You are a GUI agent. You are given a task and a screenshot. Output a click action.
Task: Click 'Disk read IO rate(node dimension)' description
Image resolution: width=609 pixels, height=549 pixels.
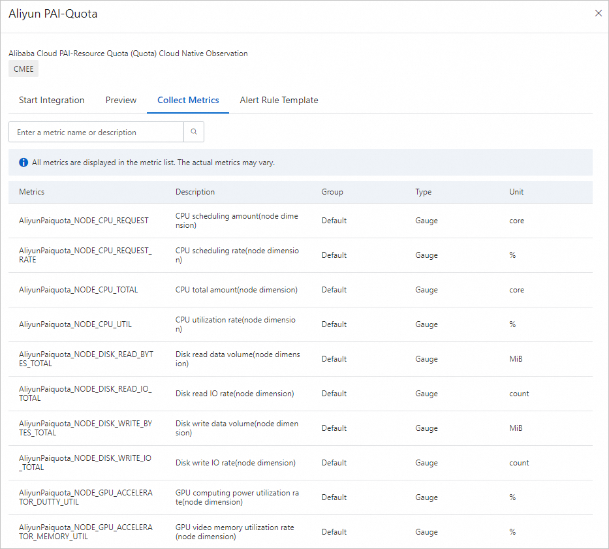[234, 394]
